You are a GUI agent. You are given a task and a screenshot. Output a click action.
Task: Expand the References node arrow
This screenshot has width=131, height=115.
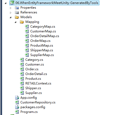pos(10,13)
